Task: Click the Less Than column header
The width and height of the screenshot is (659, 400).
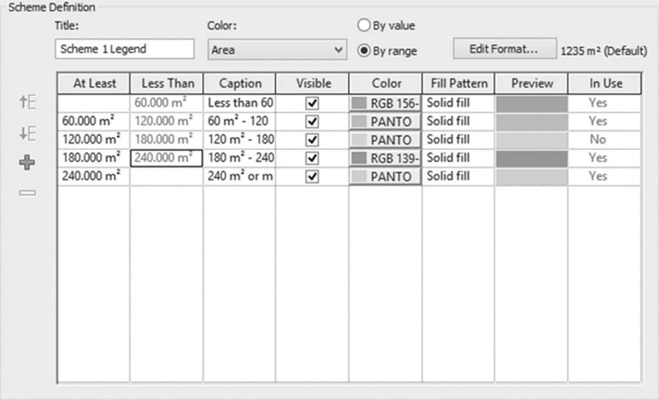Action: coord(167,83)
